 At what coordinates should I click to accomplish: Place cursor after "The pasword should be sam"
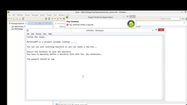pos(55,59)
